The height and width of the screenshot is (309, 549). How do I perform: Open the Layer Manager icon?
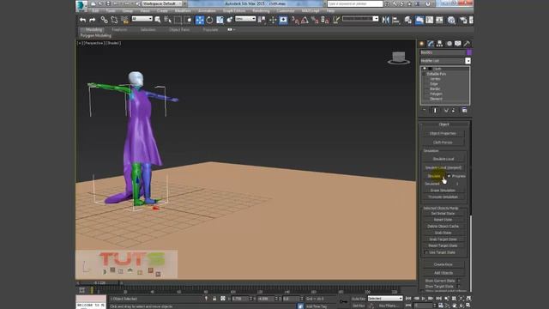coord(408,20)
